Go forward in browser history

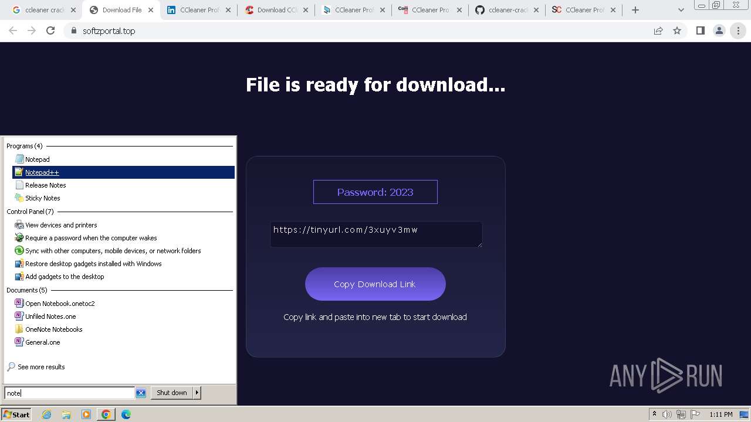click(32, 31)
